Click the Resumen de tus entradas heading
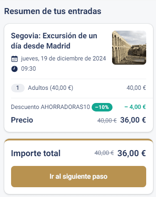Screen dimensions: 156x197 click(53, 11)
